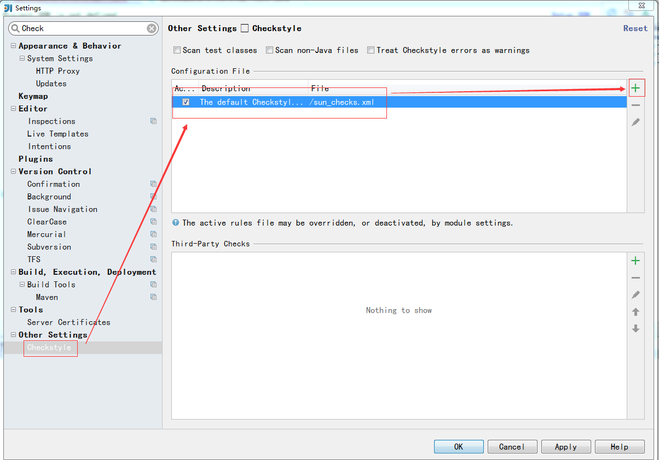This screenshot has width=659, height=460.
Task: Select Keymap in settings tree
Action: click(33, 96)
